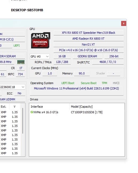Click the green RAM module icon

21,62
